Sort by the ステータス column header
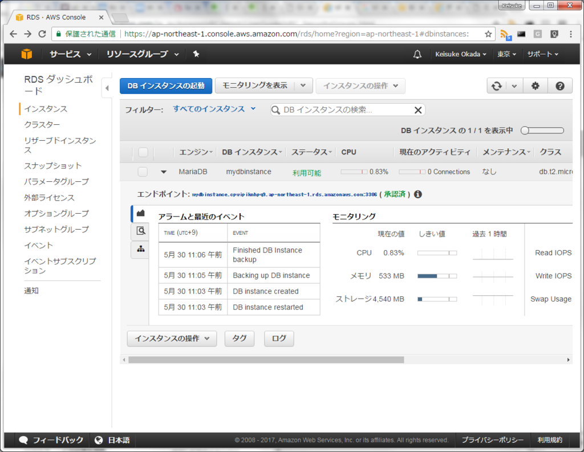Screen dimensions: 584x452 tap(311, 152)
